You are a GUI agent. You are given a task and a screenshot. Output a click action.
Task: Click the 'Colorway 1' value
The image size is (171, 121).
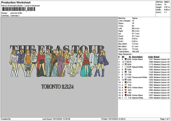click(x=15, y=16)
